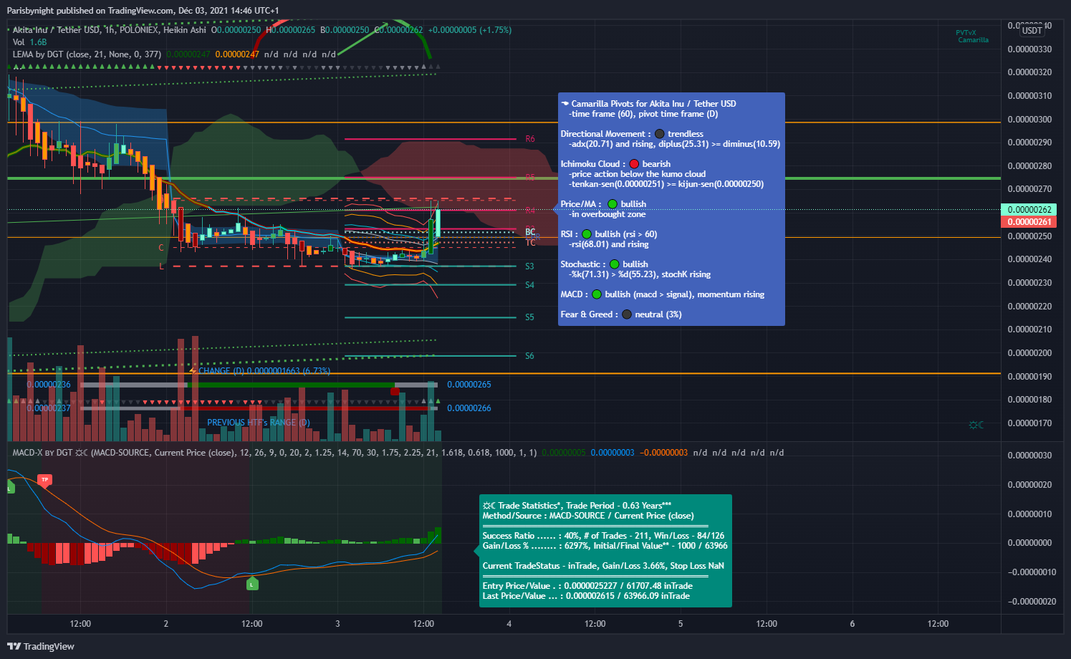Click the small red square on range bar

(395, 391)
